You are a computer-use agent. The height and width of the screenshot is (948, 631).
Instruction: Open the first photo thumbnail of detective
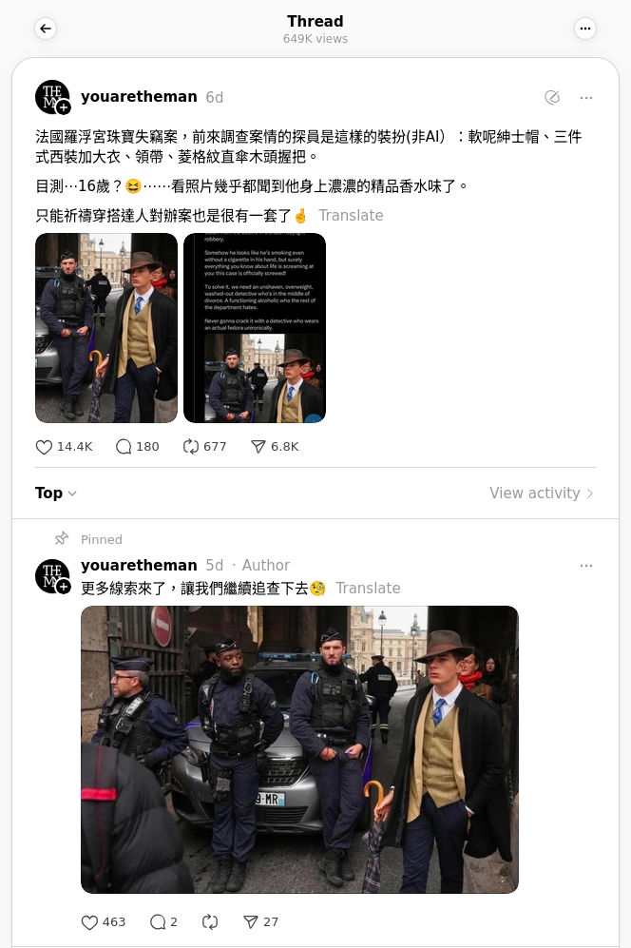[106, 328]
